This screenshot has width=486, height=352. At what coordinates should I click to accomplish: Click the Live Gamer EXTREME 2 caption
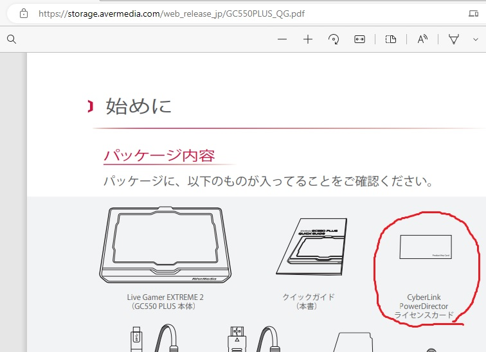click(165, 301)
